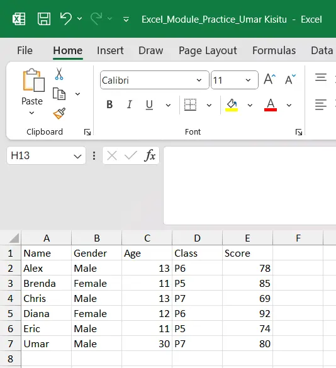Switch to the Data tab
This screenshot has height=368, width=336.
tap(322, 50)
